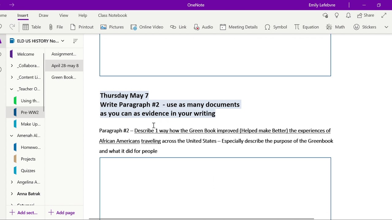The height and width of the screenshot is (220, 392).
Task: Record Audio into the page
Action: tap(203, 27)
